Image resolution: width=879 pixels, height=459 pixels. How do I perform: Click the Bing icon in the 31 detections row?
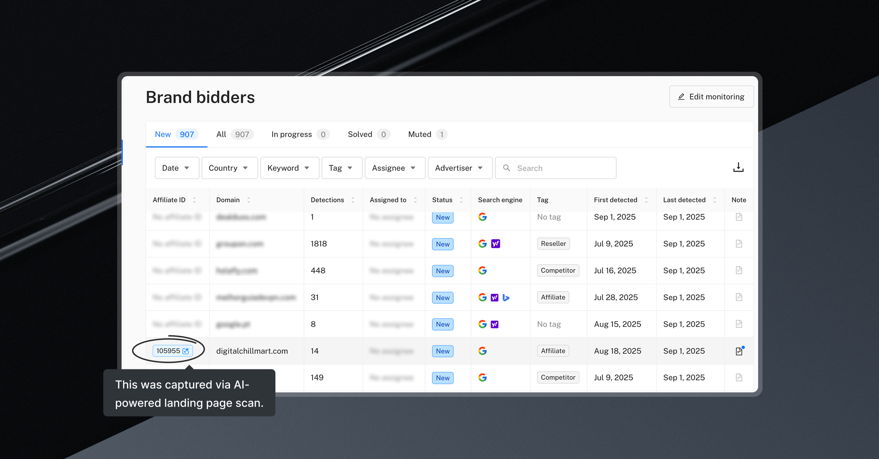coord(506,298)
